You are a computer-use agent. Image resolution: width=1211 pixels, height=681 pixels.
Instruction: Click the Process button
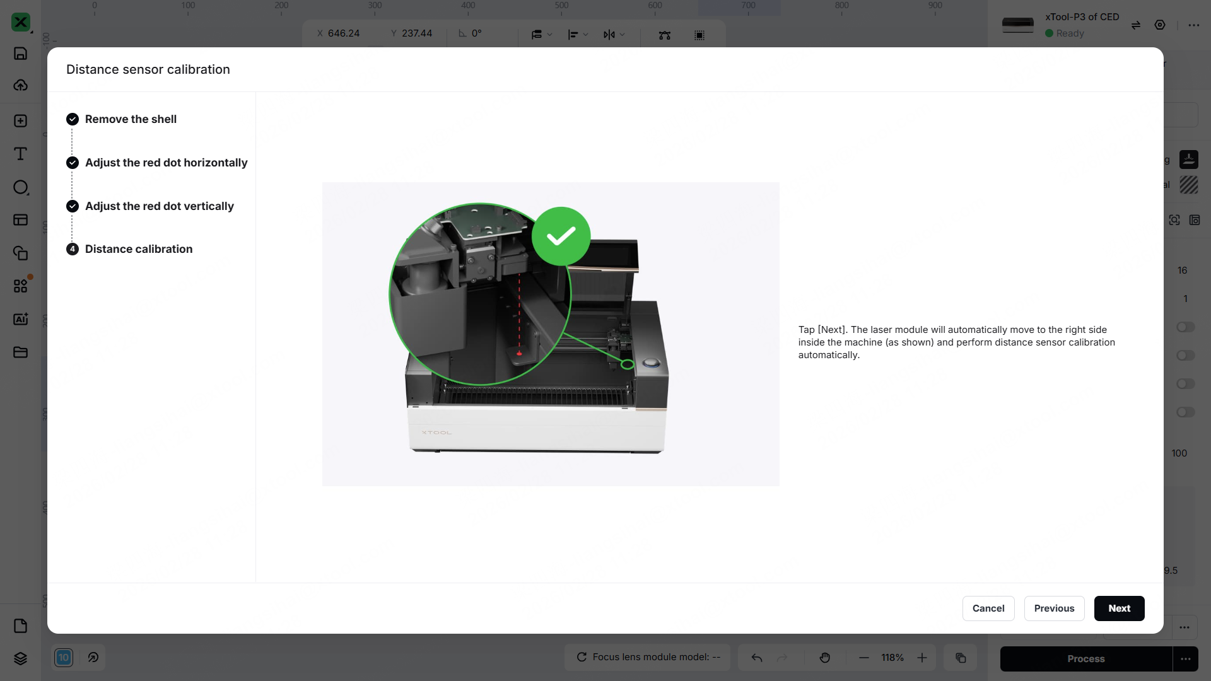pyautogui.click(x=1086, y=659)
